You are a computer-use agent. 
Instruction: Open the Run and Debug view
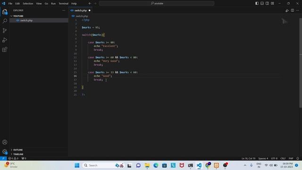click(5, 40)
